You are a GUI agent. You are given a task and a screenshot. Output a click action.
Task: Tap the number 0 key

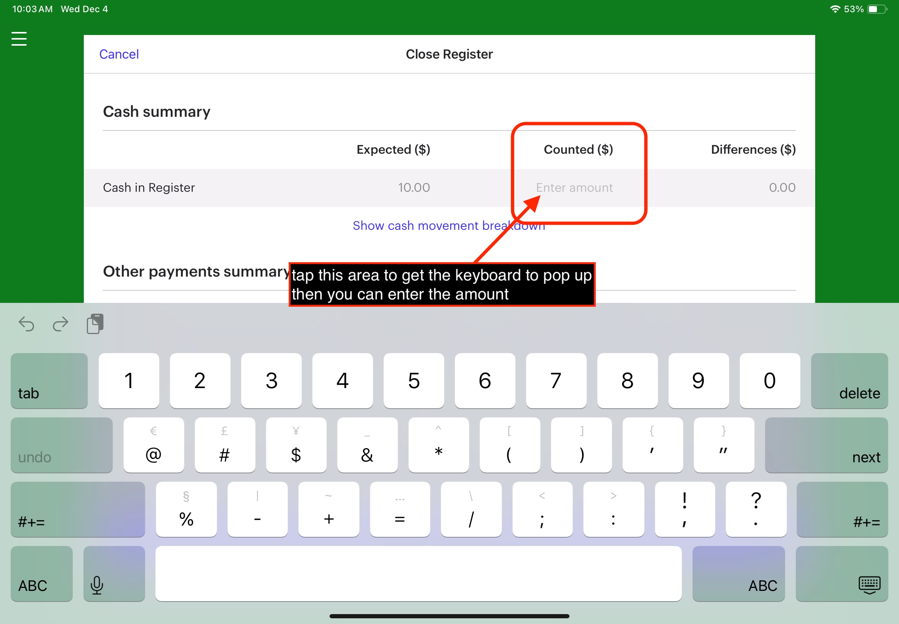coord(770,381)
